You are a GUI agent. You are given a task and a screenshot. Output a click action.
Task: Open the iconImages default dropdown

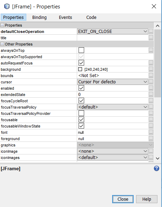tap(113, 158)
